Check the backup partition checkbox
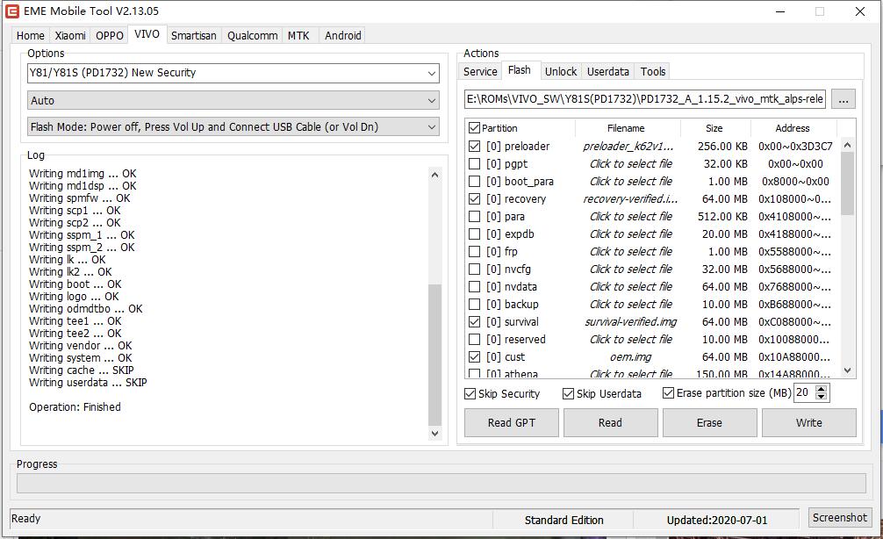Screen dimensions: 883x539 pos(474,304)
